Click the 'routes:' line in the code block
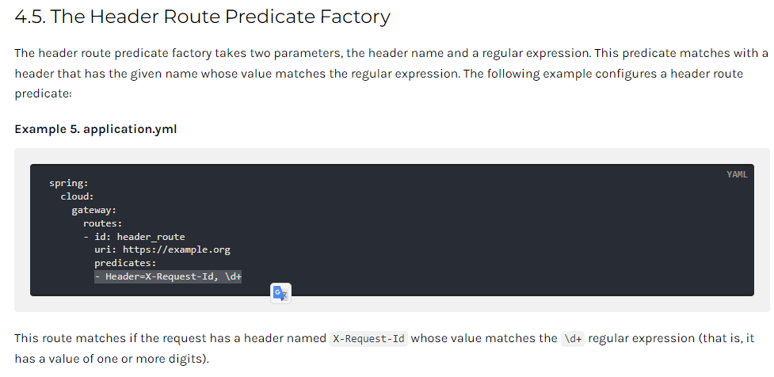This screenshot has width=774, height=377. (x=103, y=223)
